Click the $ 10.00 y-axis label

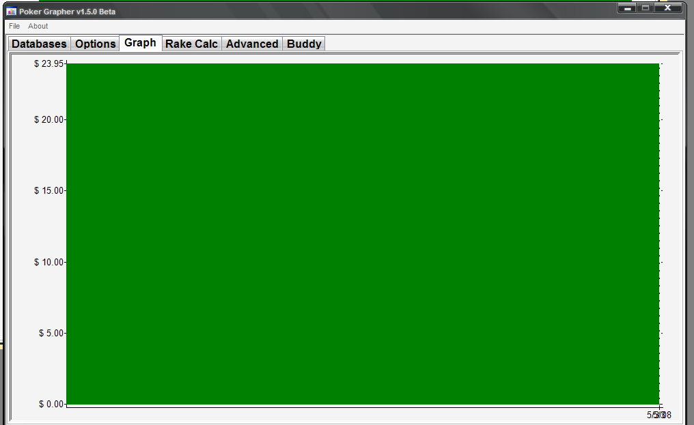tap(48, 262)
